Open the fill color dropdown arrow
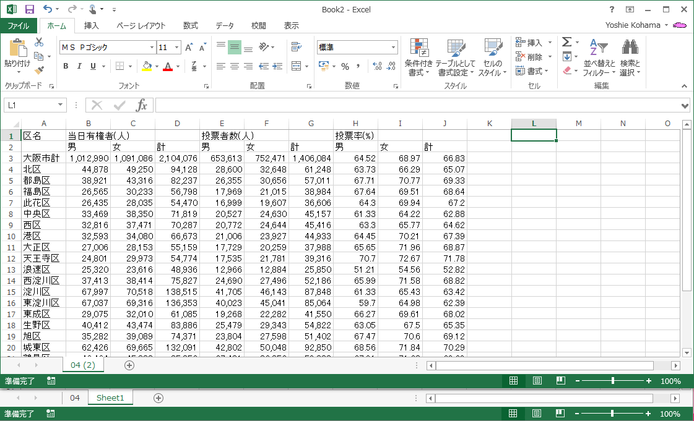The width and height of the screenshot is (694, 421). 157,67
